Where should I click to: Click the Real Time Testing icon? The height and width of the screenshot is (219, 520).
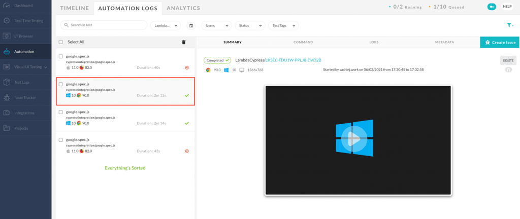(x=6, y=21)
